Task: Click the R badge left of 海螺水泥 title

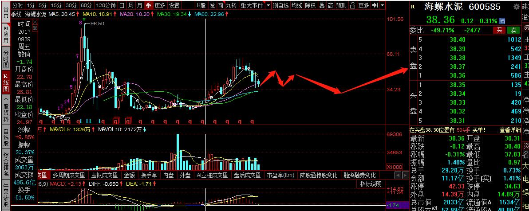Action: (413, 6)
